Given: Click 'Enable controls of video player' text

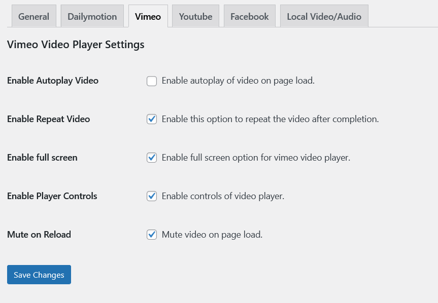Looking at the screenshot, I should point(223,196).
